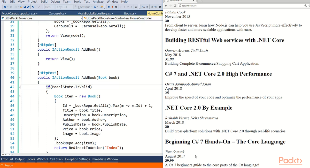Viewport: 310px width, 168px height.
Task: Click the Hot Reload refresh icon after Continue
Action: click(x=95, y=7)
